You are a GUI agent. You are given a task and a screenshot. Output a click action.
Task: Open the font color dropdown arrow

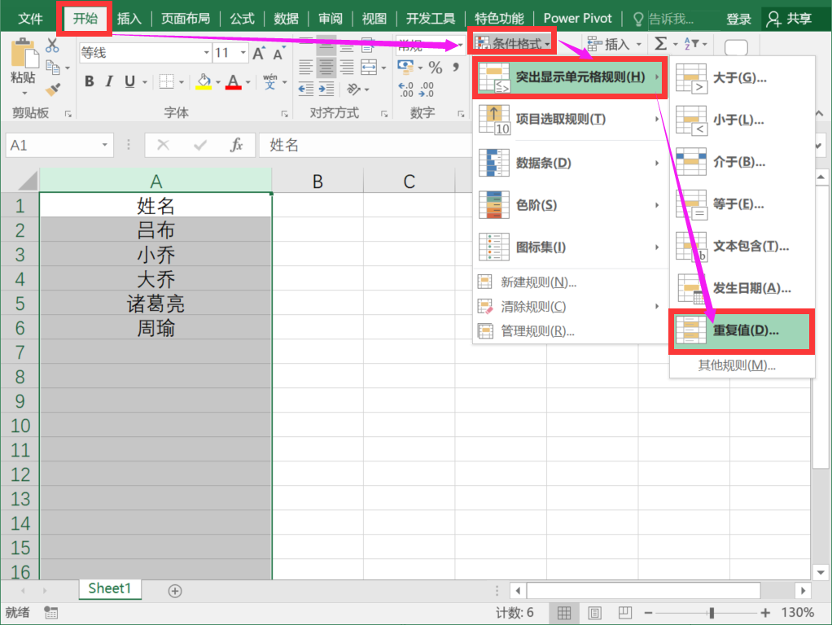pos(247,82)
